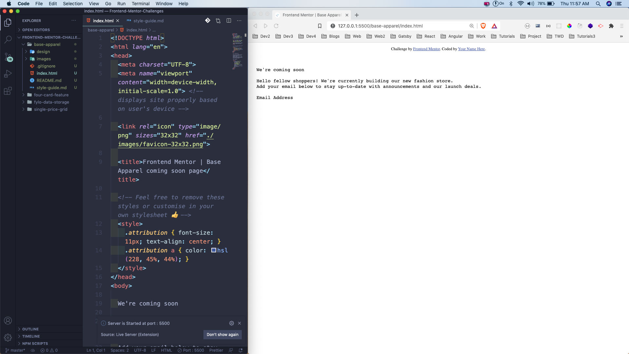This screenshot has width=629, height=354.
Task: Open the browser Extensions puzzle icon
Action: pyautogui.click(x=611, y=26)
